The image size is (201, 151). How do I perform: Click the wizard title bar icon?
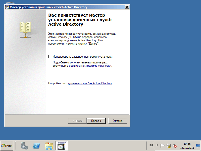[x=7, y=7]
